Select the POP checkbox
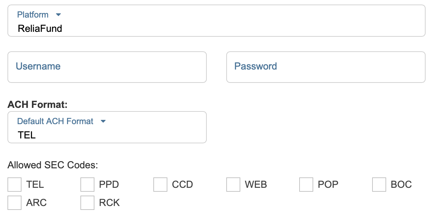The width and height of the screenshot is (435, 219). coord(306,185)
